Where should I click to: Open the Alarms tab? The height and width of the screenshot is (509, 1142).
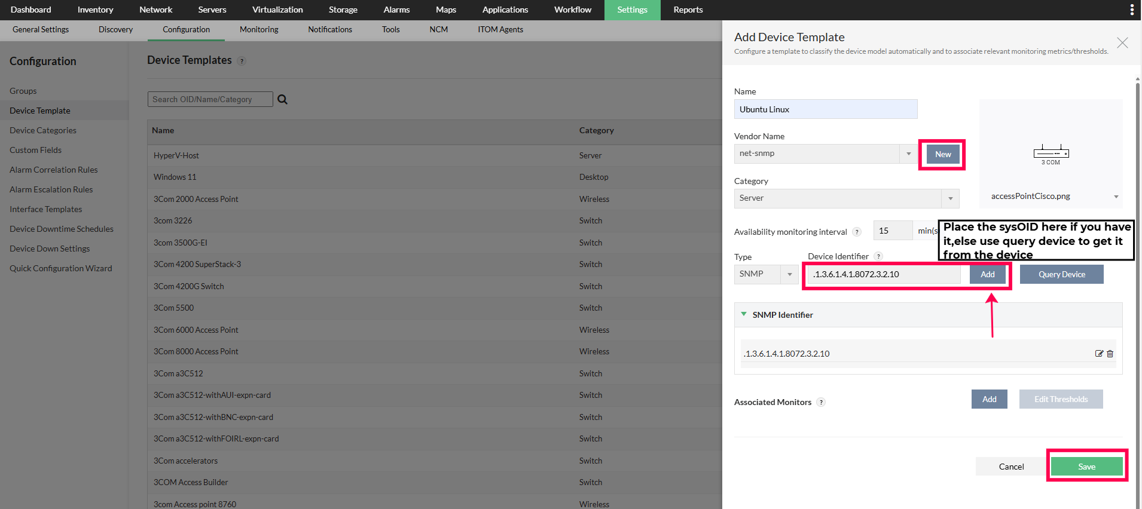click(396, 10)
